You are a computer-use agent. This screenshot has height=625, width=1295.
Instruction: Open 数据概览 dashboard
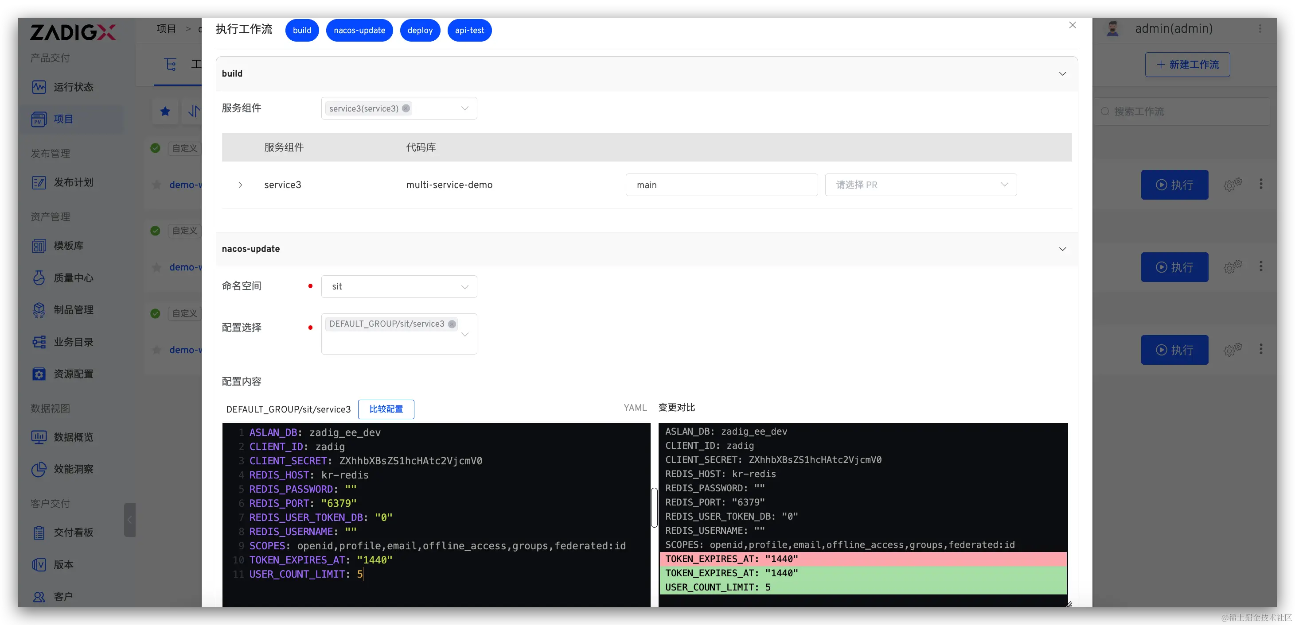pos(73,437)
